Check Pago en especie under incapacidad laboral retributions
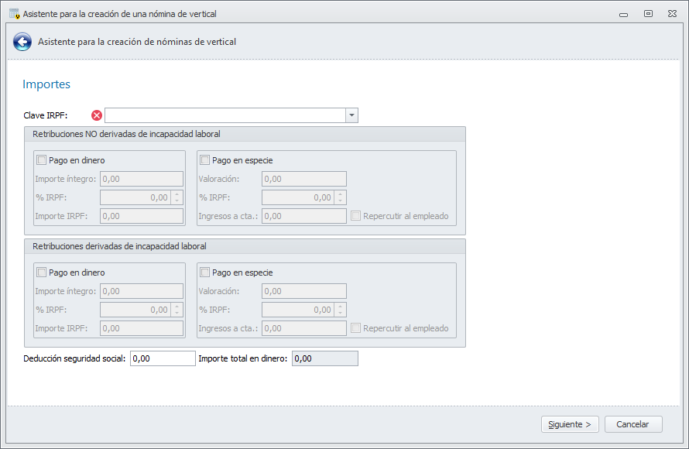The width and height of the screenshot is (689, 449). pyautogui.click(x=205, y=272)
